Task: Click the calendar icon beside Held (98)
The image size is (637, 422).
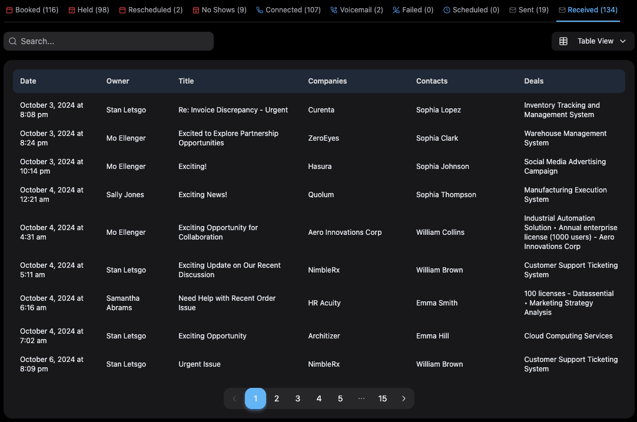Action: [71, 10]
